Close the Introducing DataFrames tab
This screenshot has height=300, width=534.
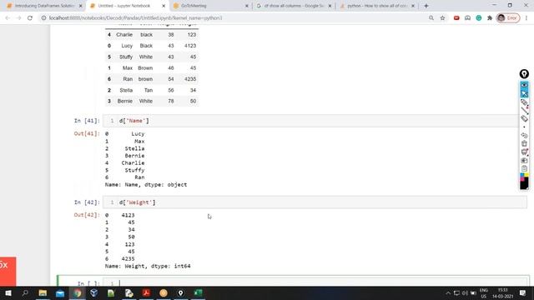(x=81, y=6)
